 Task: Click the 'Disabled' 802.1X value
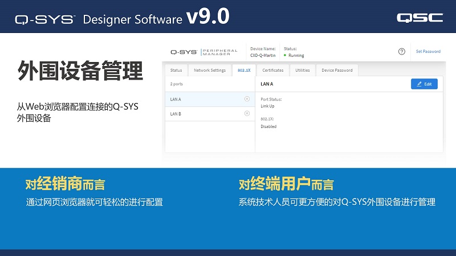pyautogui.click(x=268, y=126)
